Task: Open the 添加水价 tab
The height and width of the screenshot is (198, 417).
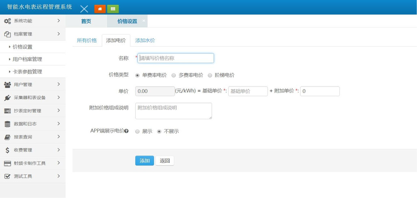Action: pos(145,41)
